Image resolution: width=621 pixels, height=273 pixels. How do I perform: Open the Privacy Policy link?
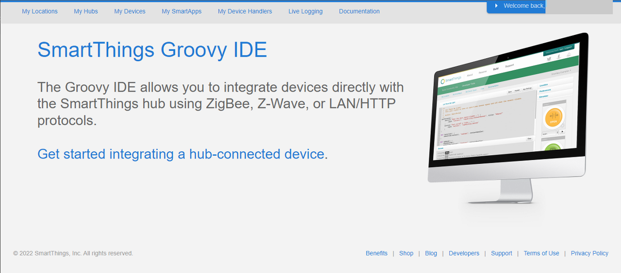click(589, 253)
